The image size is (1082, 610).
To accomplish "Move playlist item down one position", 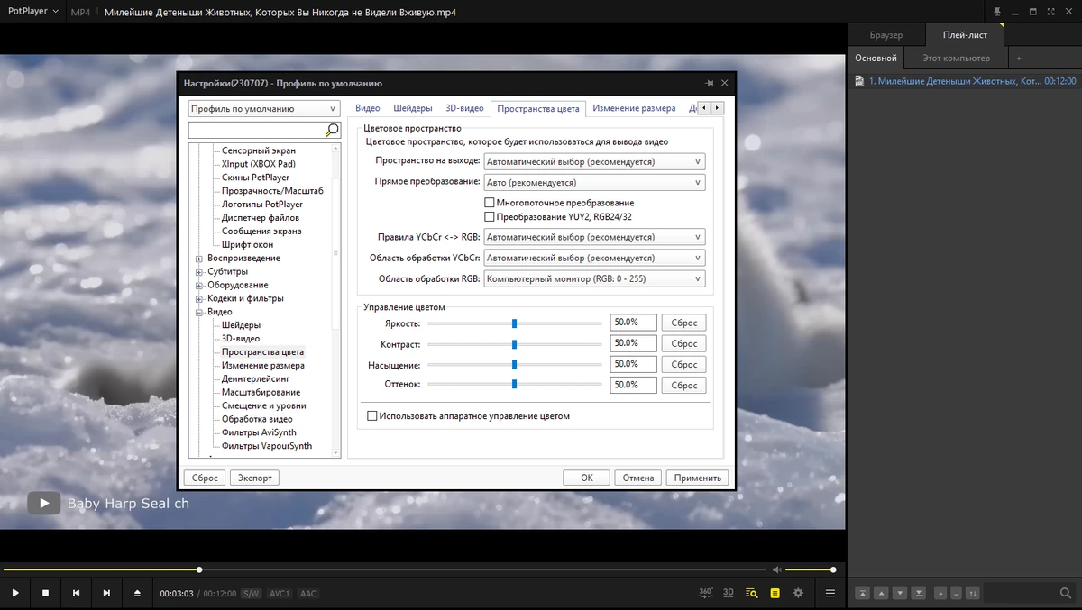I will point(900,593).
